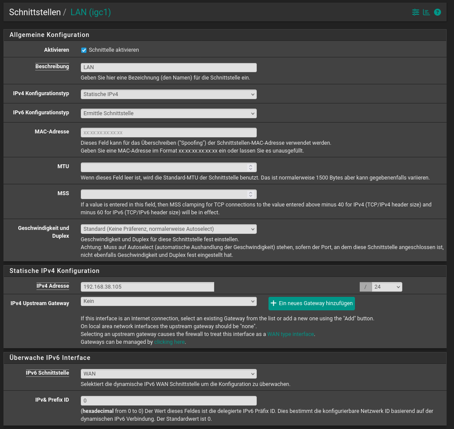Open the sliders settings icon in header
The height and width of the screenshot is (429, 454).
(x=416, y=12)
